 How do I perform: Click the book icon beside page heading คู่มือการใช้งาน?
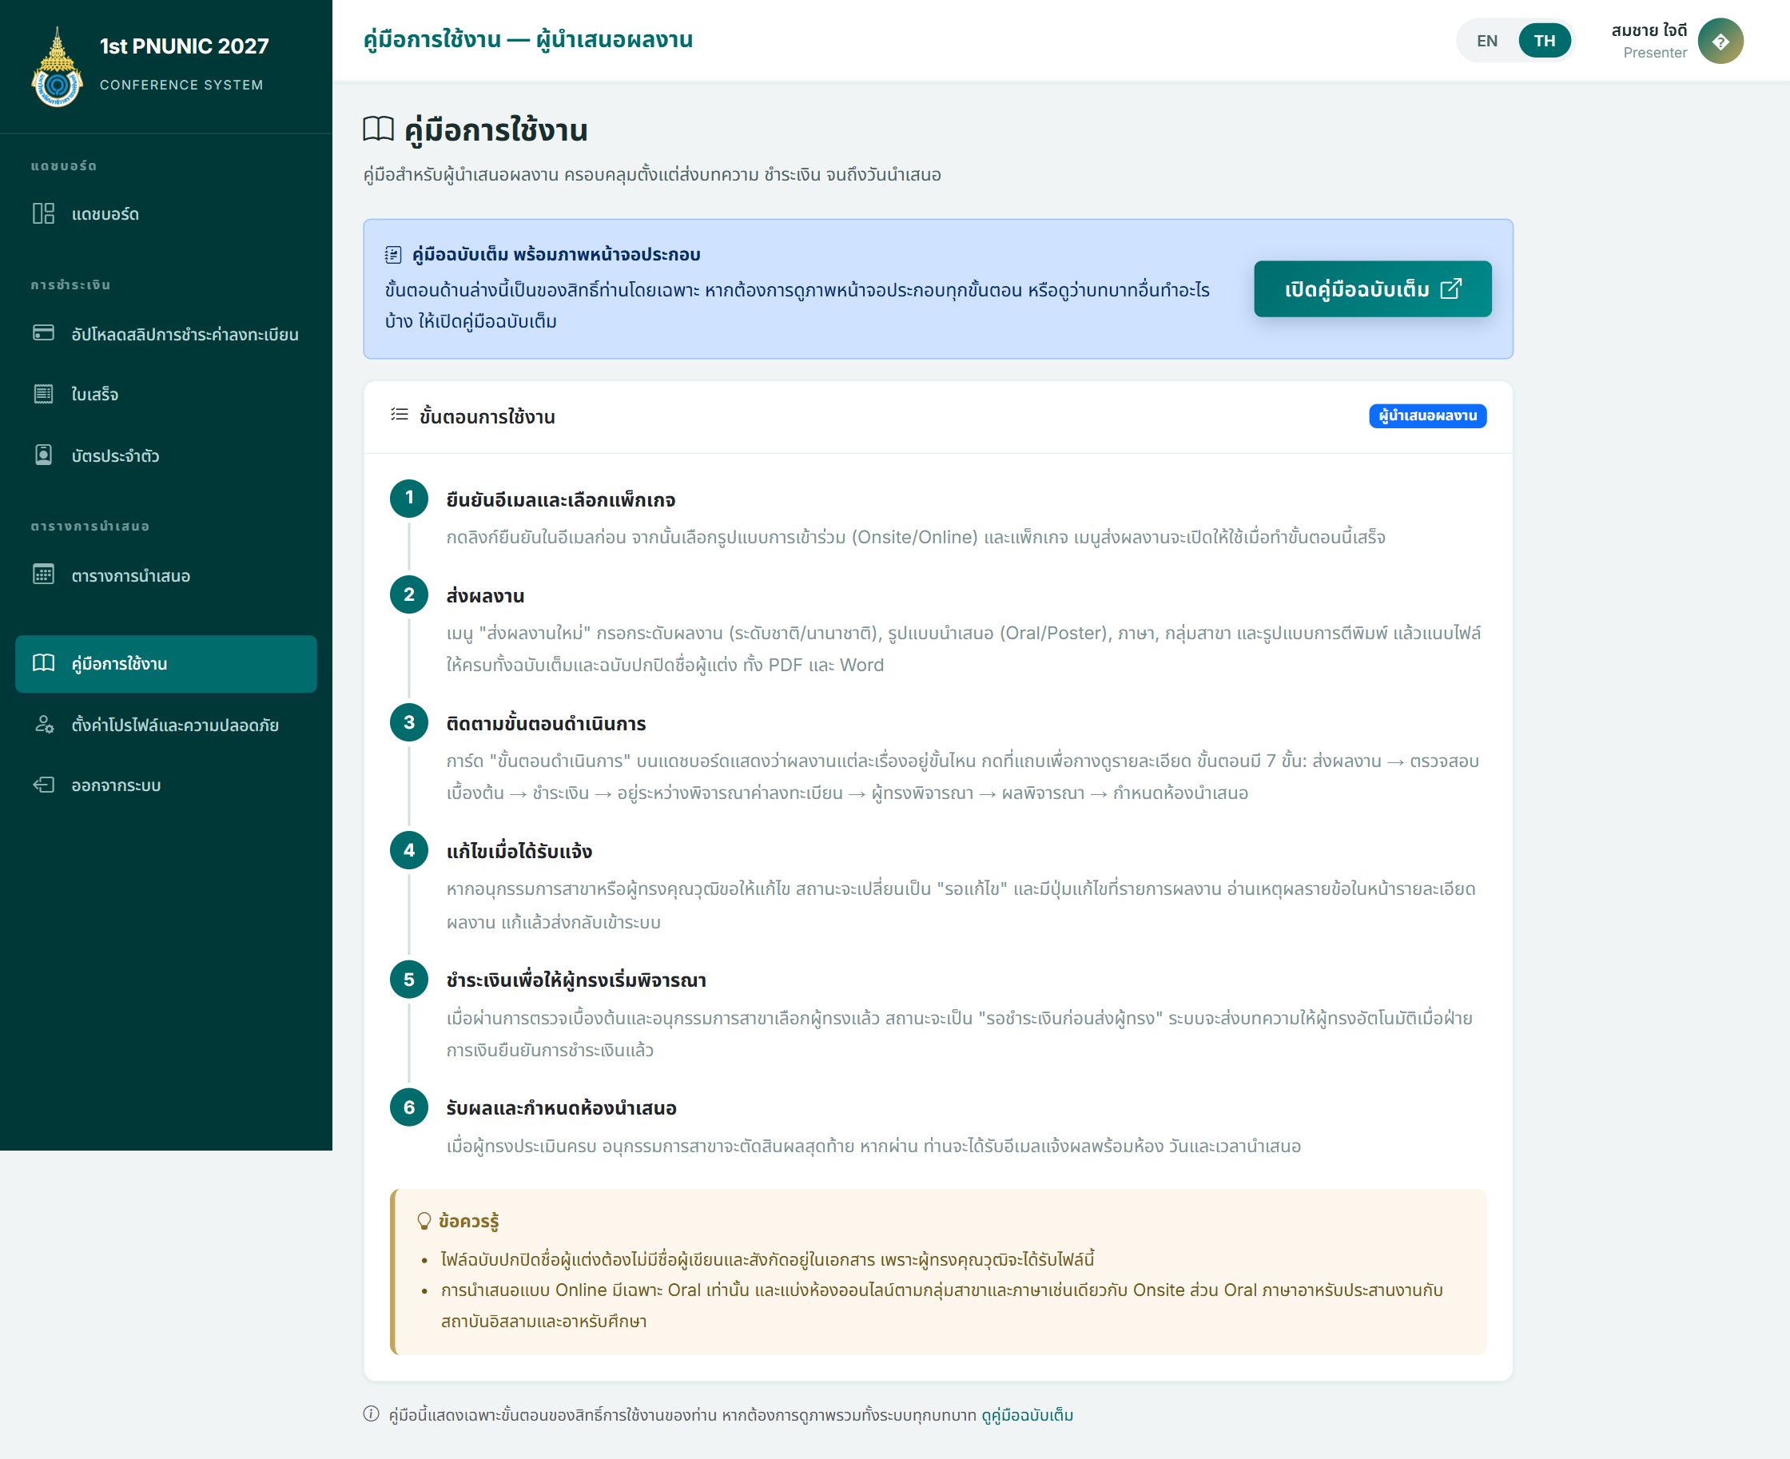tap(378, 129)
